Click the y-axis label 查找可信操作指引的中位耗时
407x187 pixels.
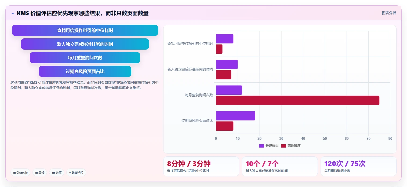(190, 43)
